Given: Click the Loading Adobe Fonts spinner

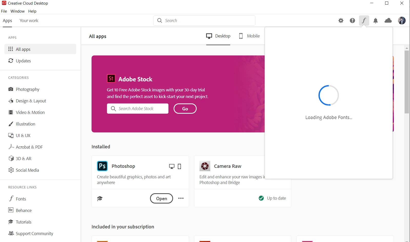Looking at the screenshot, I should 329,95.
